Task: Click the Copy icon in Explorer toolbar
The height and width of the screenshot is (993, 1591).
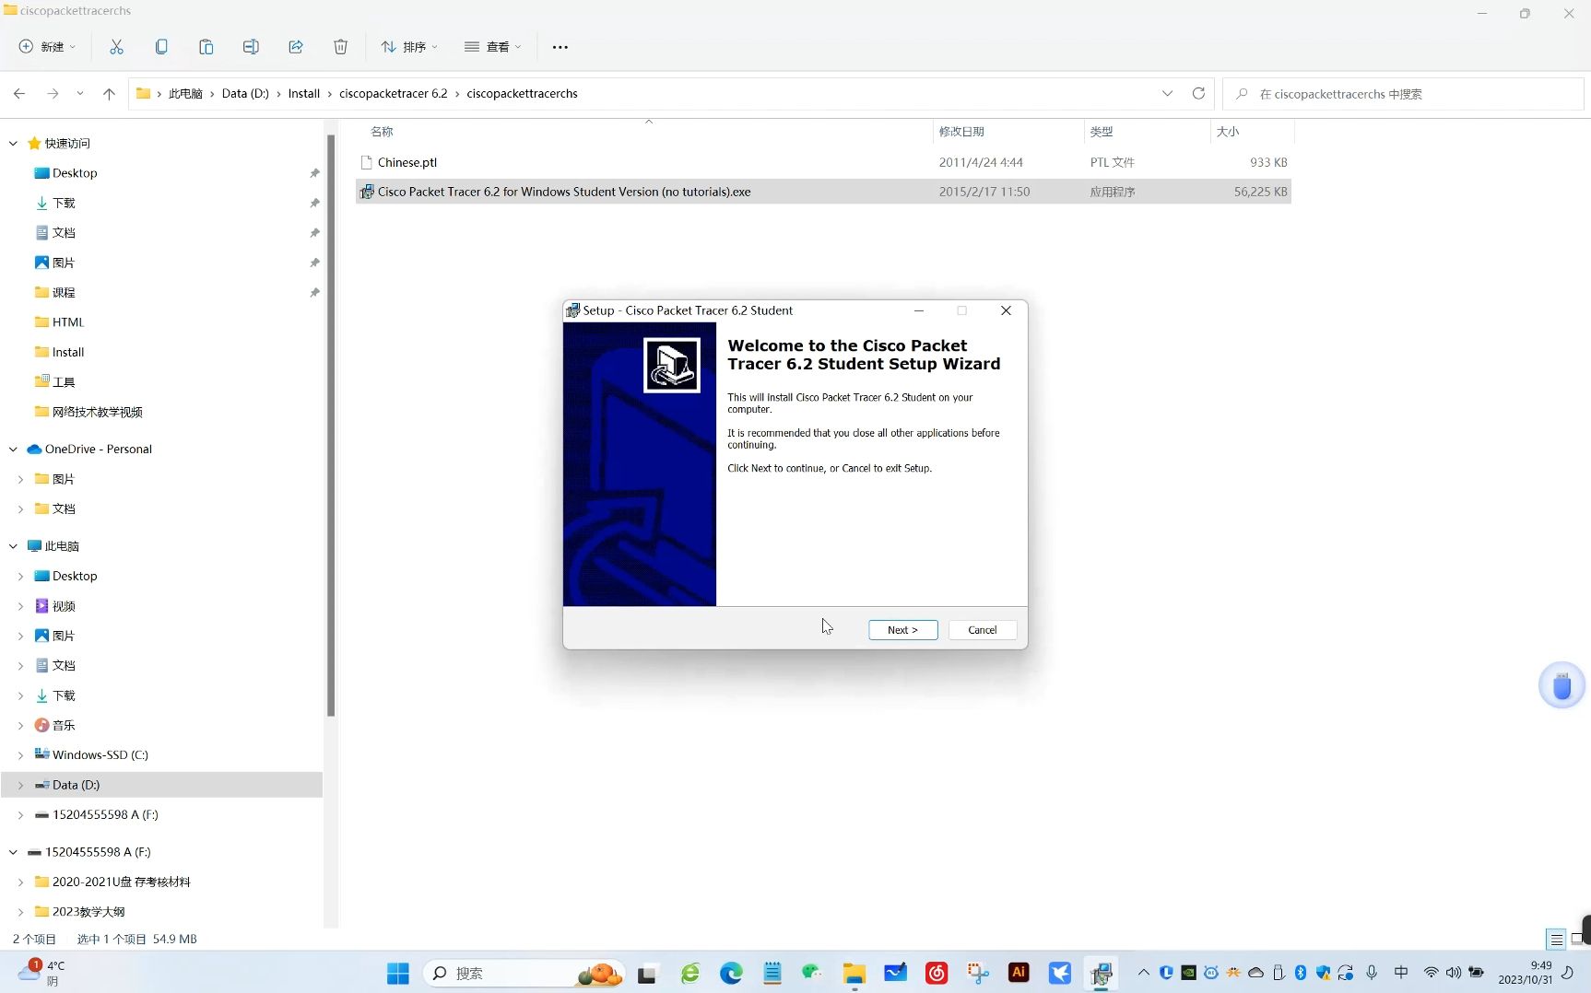Action: coord(161,47)
